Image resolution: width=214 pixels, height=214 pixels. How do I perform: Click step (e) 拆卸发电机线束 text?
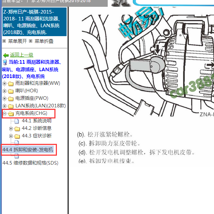(x=106, y=161)
